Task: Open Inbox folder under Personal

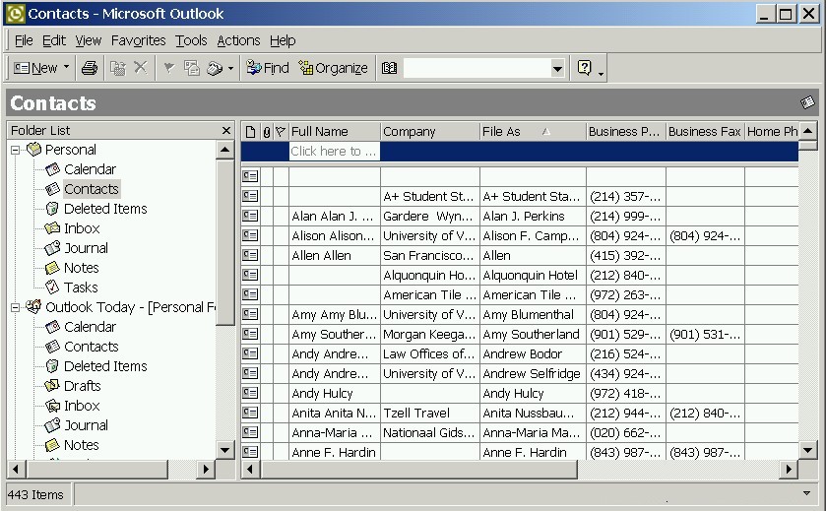Action: 82,228
